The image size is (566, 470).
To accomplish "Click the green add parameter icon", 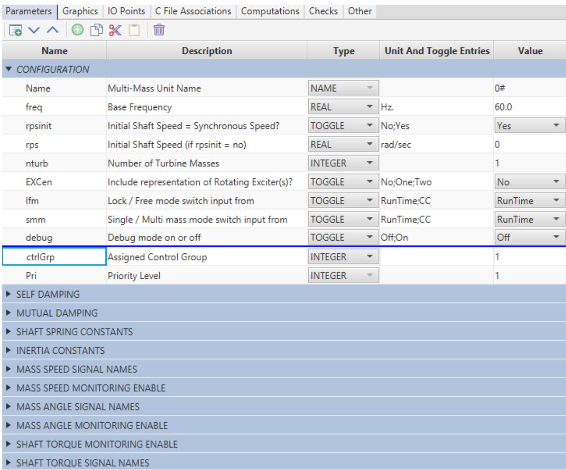I will coord(77,30).
